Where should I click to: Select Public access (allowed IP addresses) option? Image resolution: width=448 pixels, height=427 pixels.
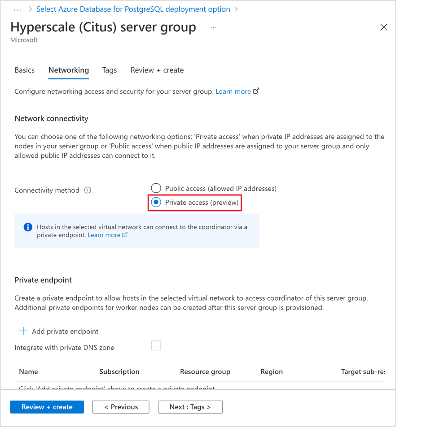[156, 188]
